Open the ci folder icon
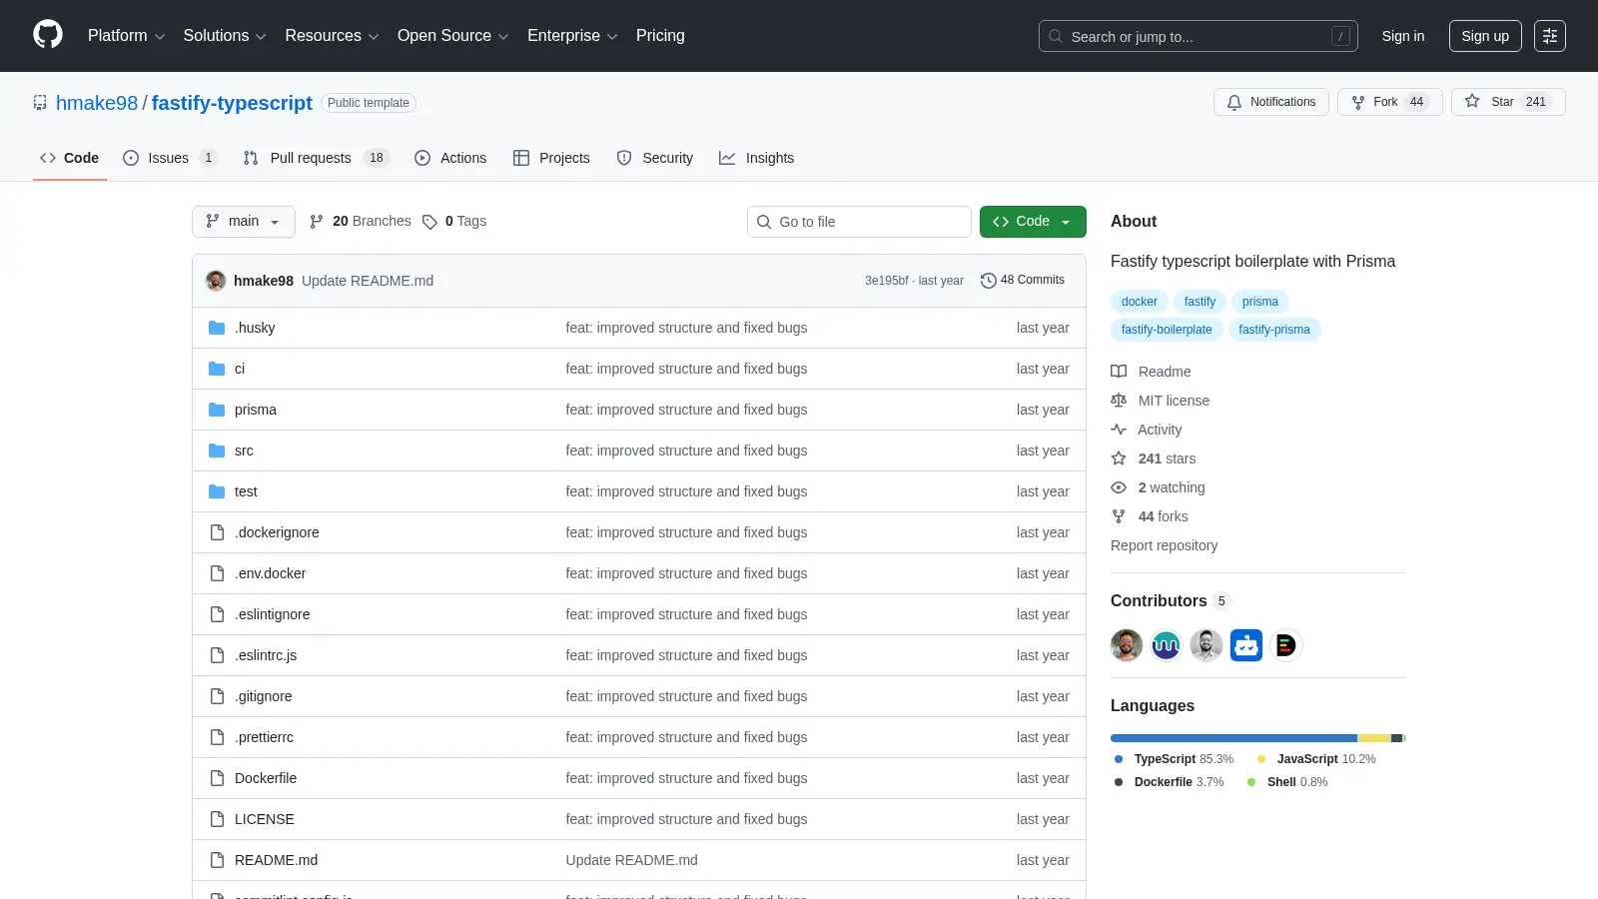 (x=217, y=369)
